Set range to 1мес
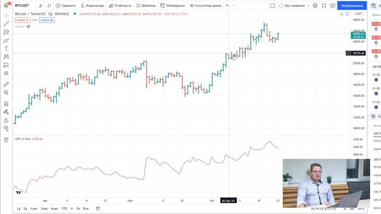 (x=34, y=209)
